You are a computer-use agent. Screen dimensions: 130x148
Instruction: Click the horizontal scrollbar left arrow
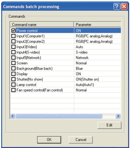(x=13, y=116)
